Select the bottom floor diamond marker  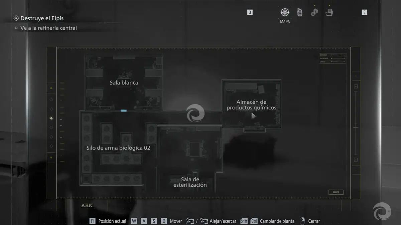pos(51,146)
